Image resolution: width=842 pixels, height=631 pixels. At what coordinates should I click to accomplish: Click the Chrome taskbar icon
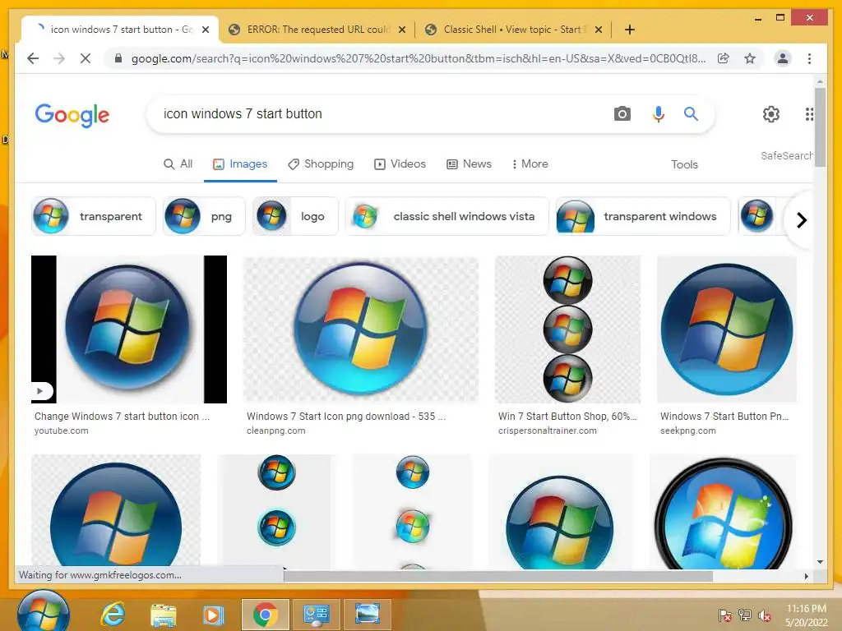(266, 615)
